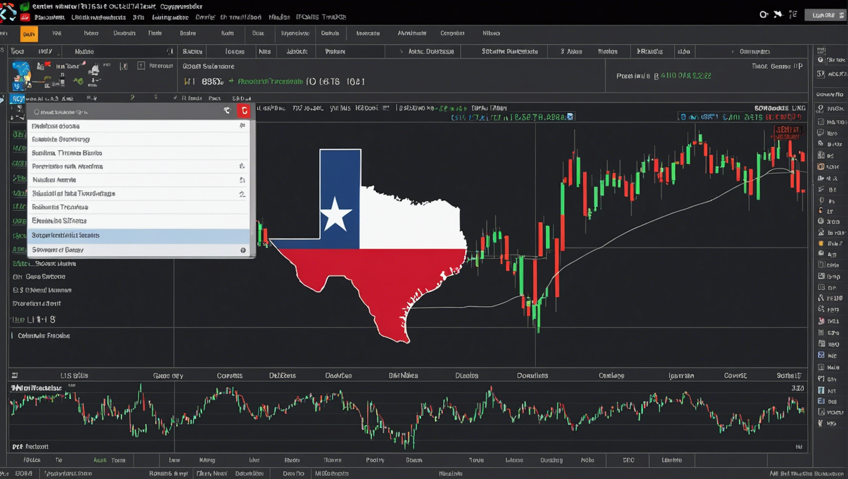Click the red flag icon in the toolbar
Viewport: 848px width, 479px height.
pyautogui.click(x=47, y=65)
